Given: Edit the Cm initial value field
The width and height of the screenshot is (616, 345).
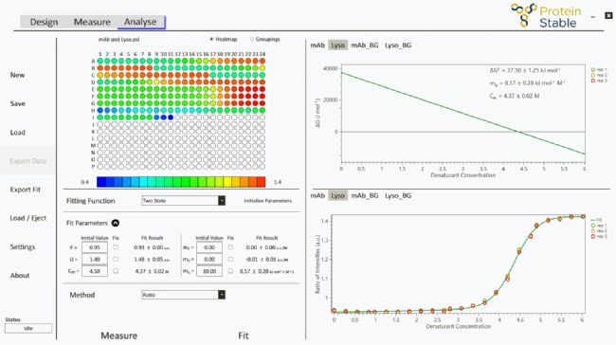Looking at the screenshot, I should pyautogui.click(x=94, y=271).
